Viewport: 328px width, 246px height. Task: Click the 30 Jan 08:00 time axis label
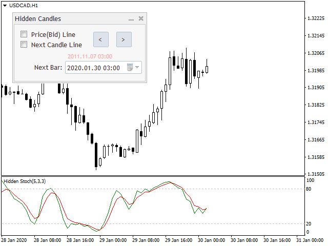tap(244, 240)
